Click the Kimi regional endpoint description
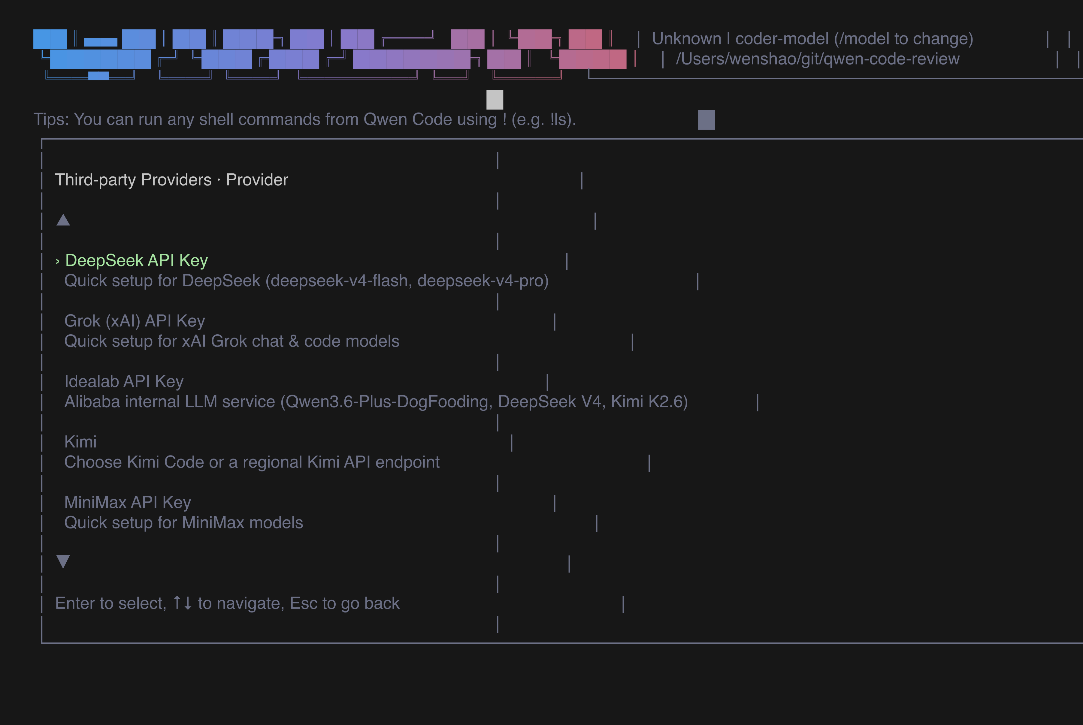This screenshot has width=1083, height=725. point(252,462)
